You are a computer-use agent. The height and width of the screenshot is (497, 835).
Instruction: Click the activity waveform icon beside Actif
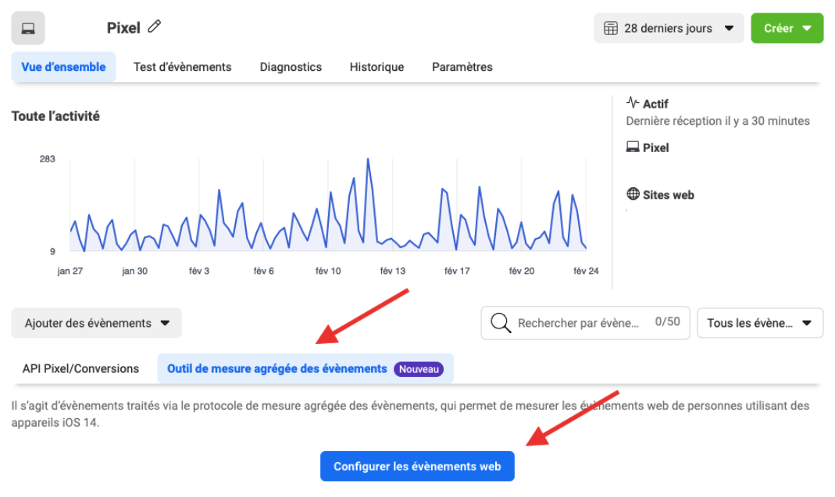(x=633, y=102)
